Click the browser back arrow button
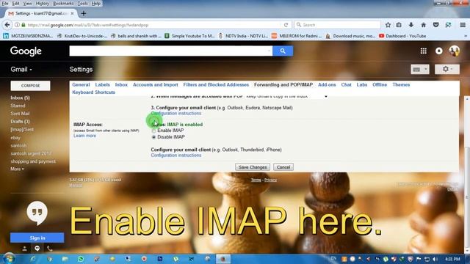Viewport: 470px width, 264px height. pyautogui.click(x=7, y=25)
